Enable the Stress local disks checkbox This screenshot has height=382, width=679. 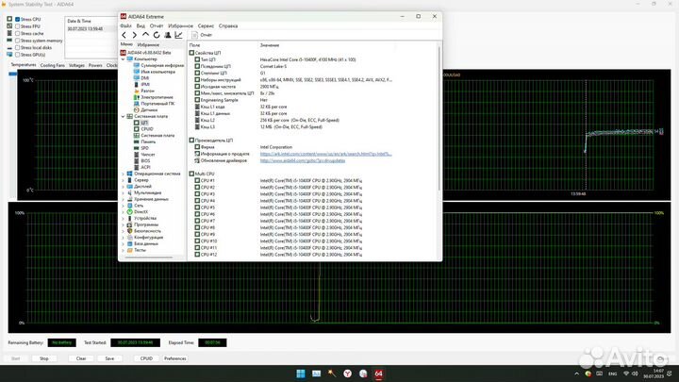coord(18,48)
